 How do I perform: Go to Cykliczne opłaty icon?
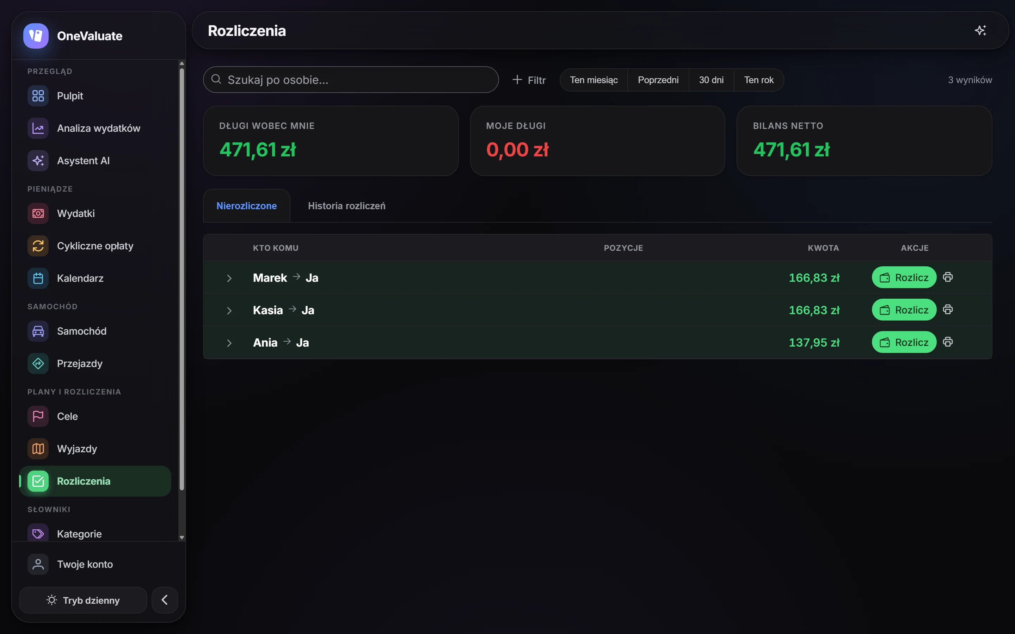click(x=38, y=246)
